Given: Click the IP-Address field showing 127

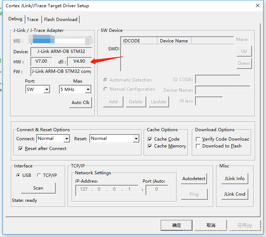Looking at the screenshot, I should click(107, 190).
